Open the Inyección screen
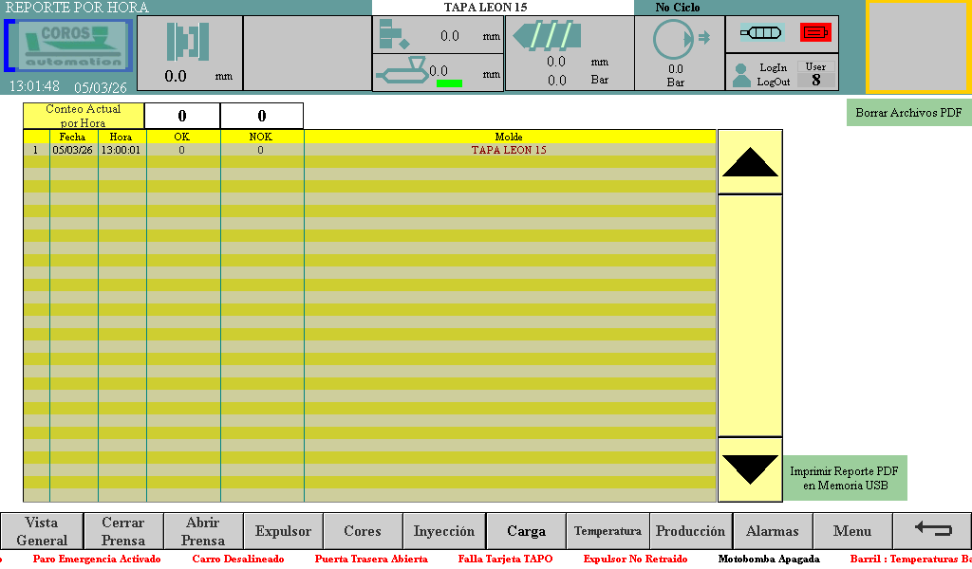The height and width of the screenshot is (569, 972). click(443, 531)
